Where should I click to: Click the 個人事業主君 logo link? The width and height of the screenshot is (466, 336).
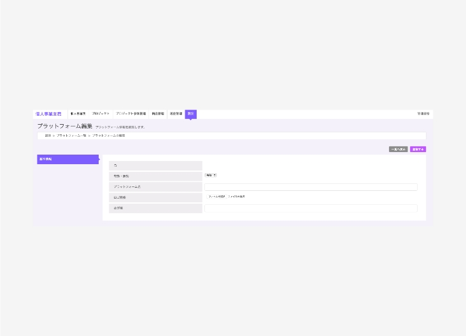coord(48,114)
